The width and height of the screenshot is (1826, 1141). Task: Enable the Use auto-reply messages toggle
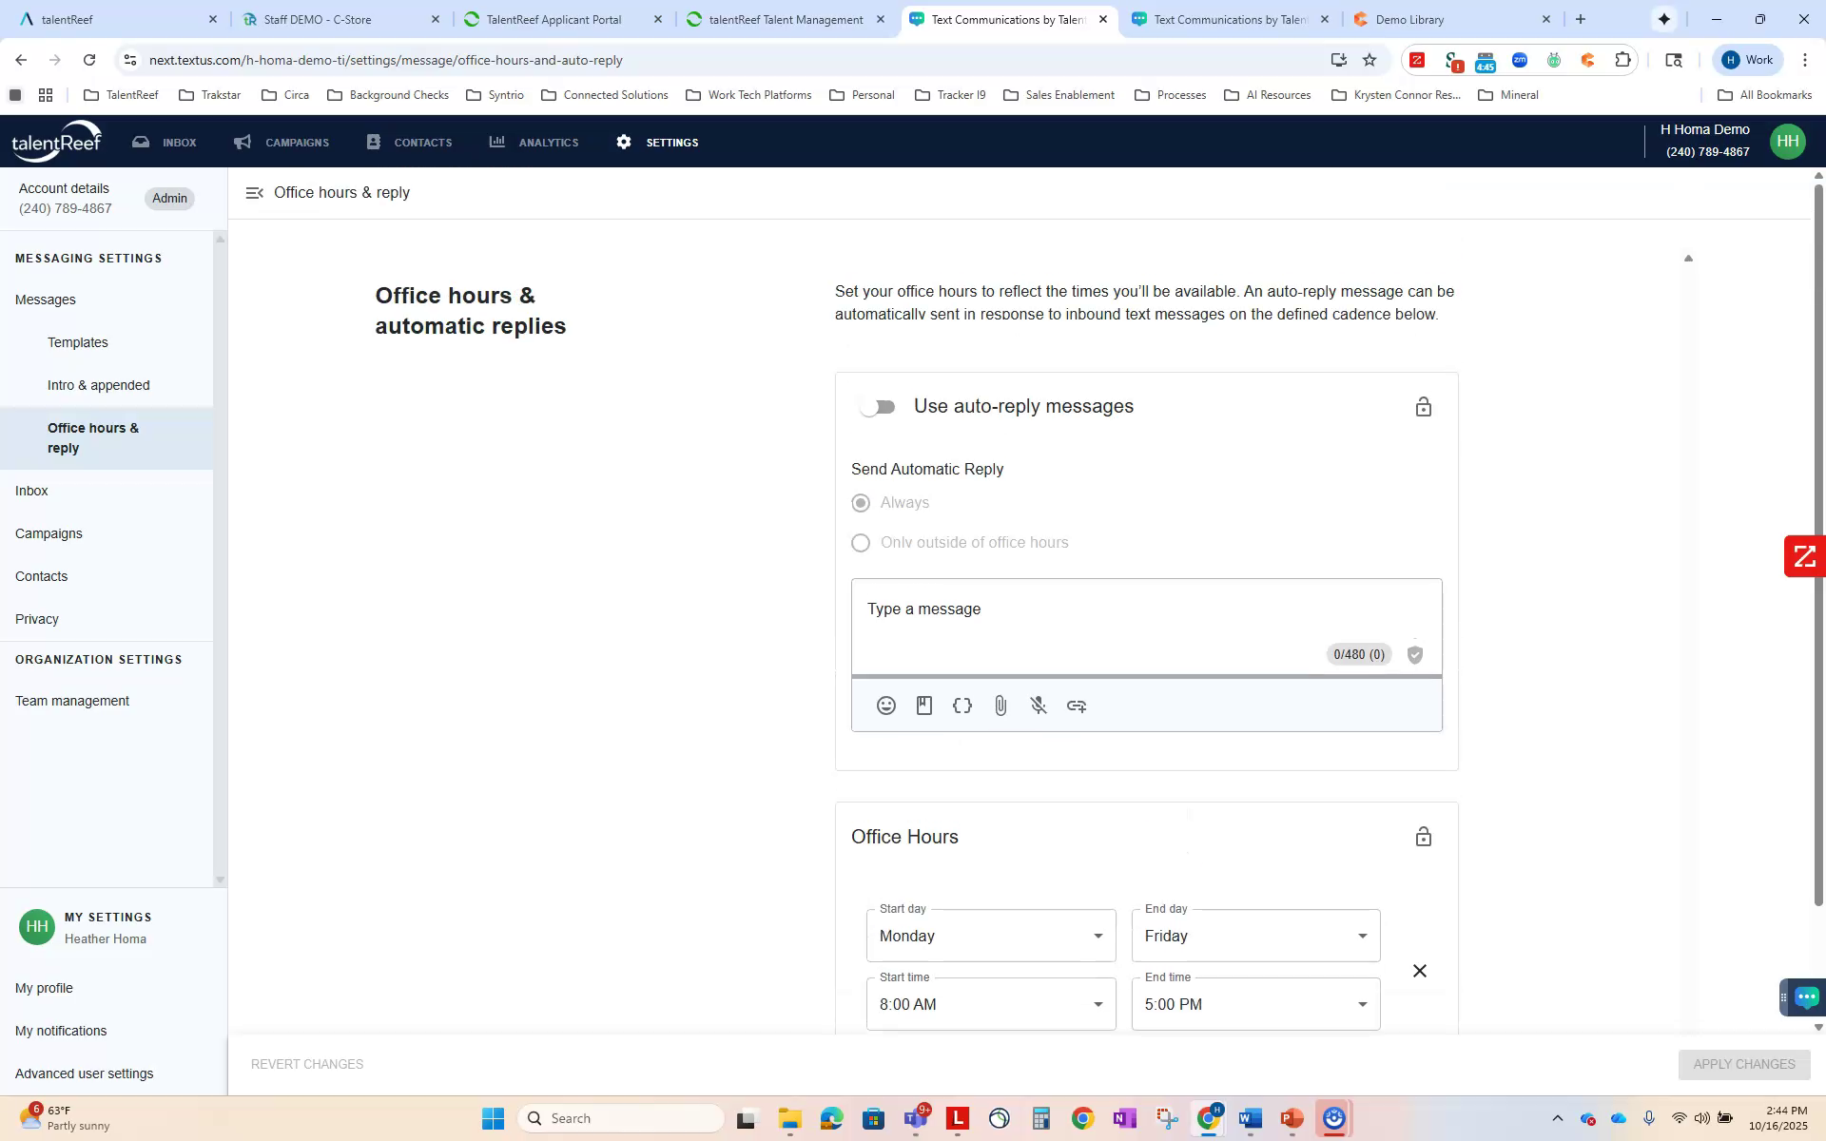(876, 406)
